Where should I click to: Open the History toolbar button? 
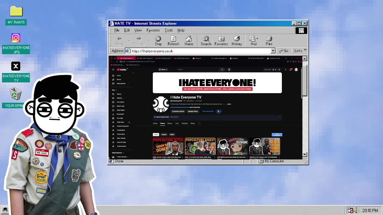(237, 41)
